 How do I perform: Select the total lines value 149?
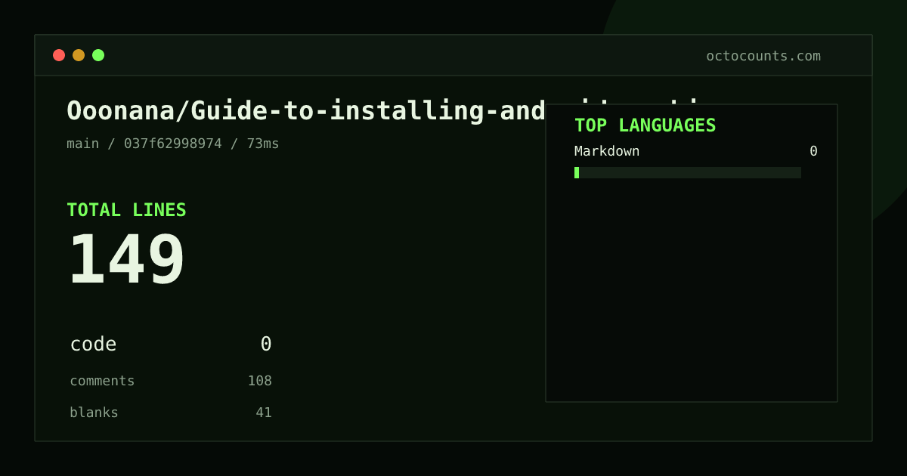point(127,259)
